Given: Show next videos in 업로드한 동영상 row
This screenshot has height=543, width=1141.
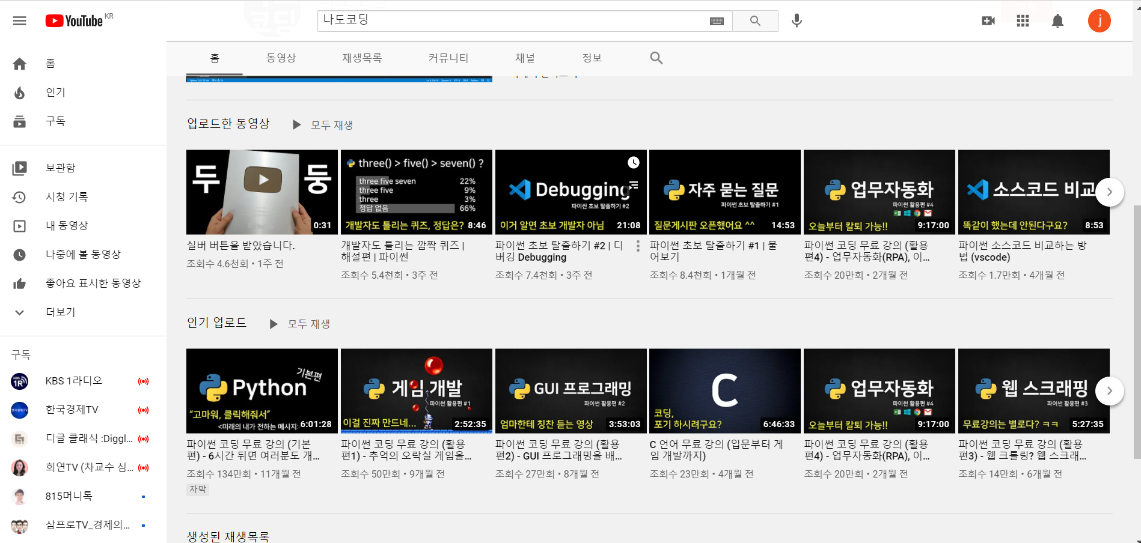Looking at the screenshot, I should (1109, 192).
